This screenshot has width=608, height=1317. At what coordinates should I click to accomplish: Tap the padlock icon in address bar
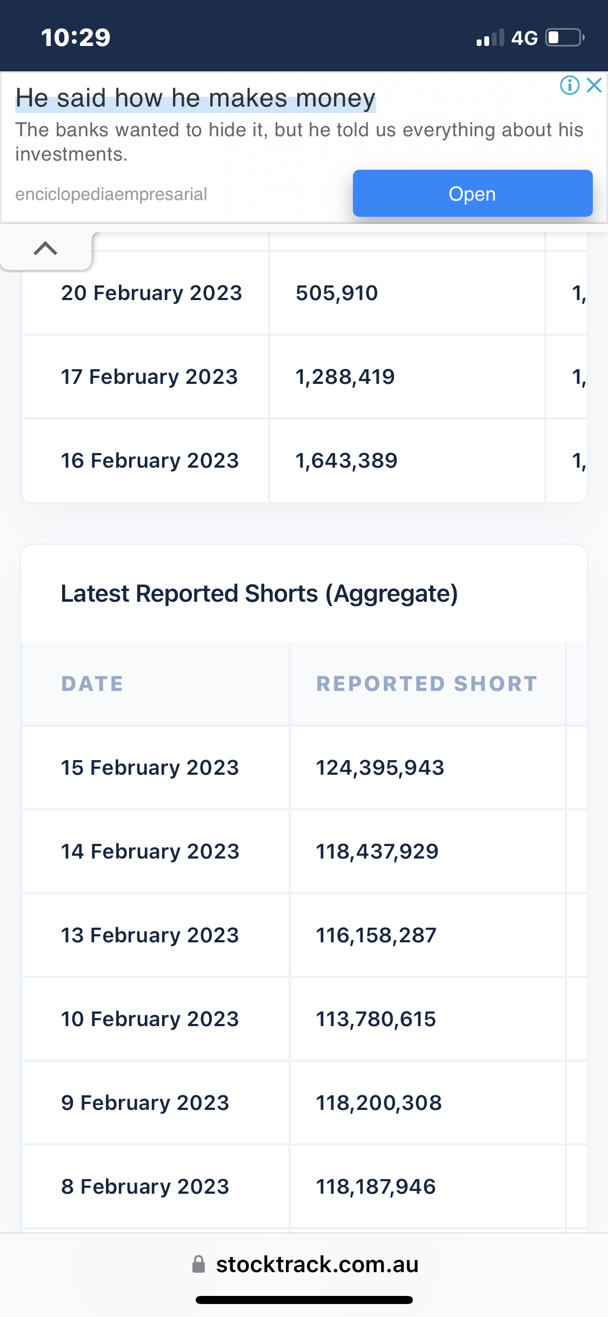tap(199, 1264)
